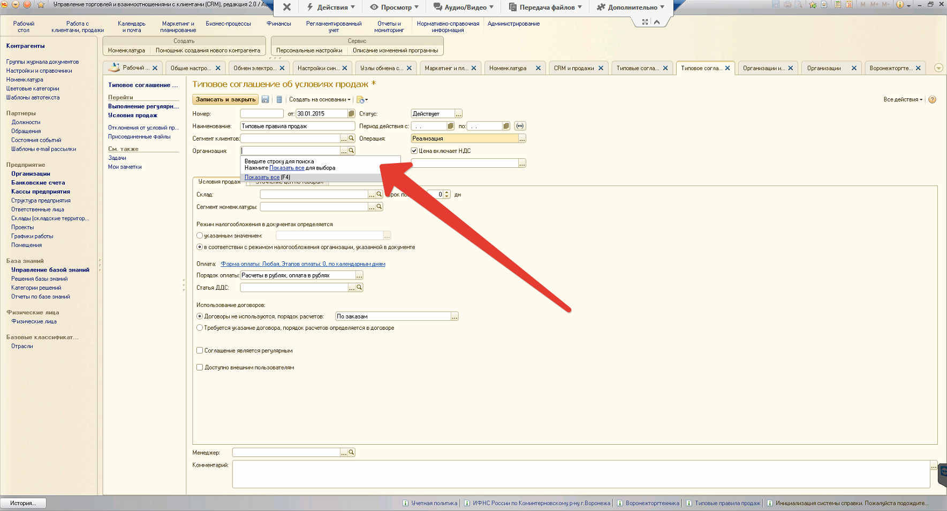Click the list icon beside the save icon
Viewport: 947px width, 511px height.
pos(279,99)
